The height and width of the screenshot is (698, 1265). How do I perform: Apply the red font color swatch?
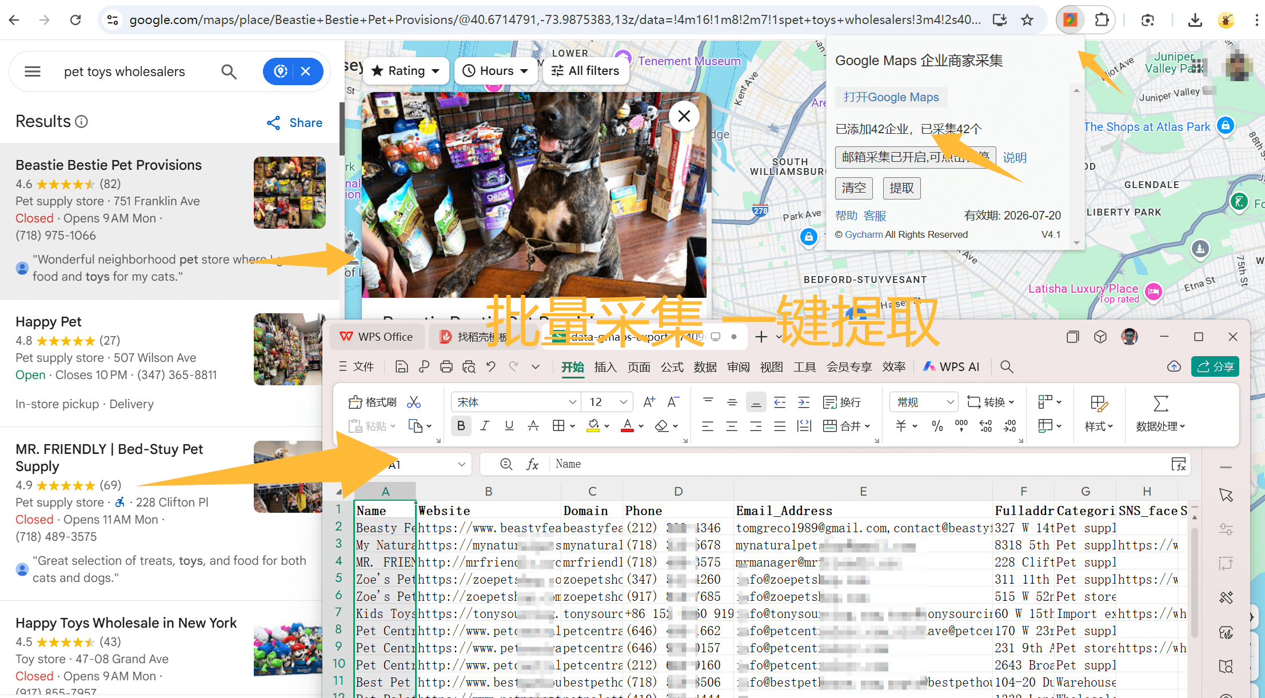click(627, 426)
